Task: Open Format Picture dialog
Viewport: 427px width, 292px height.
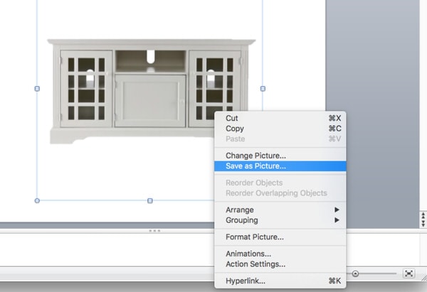Action: pos(254,237)
